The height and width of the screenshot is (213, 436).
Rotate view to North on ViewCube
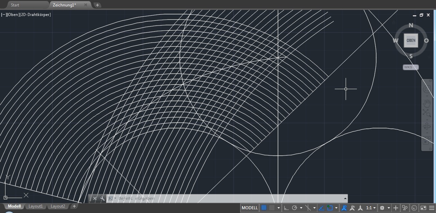(411, 25)
